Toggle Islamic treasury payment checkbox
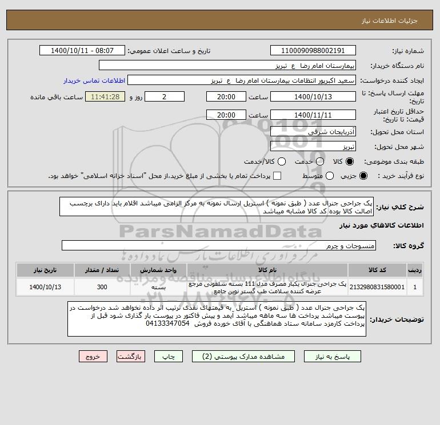The image size is (440, 425). tap(277, 176)
